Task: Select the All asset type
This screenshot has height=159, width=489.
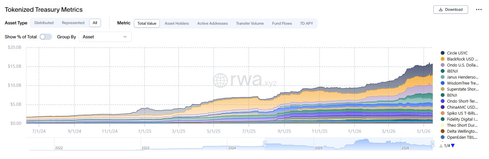Action: pyautogui.click(x=95, y=23)
